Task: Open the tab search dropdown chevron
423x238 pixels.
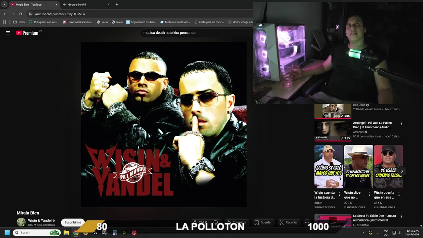Action: click(4, 5)
